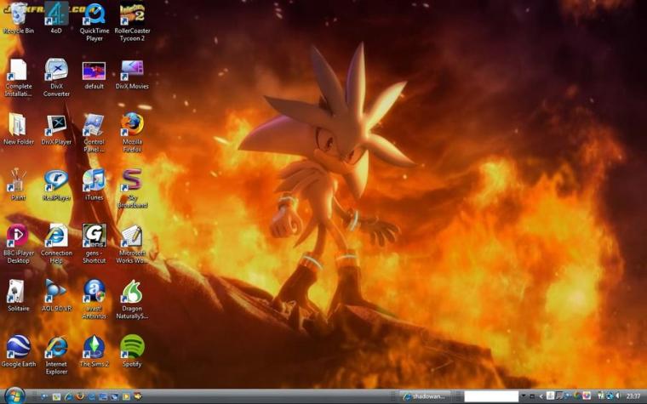
Task: Switch to the 'shadowan...' taskbar window
Action: point(425,396)
